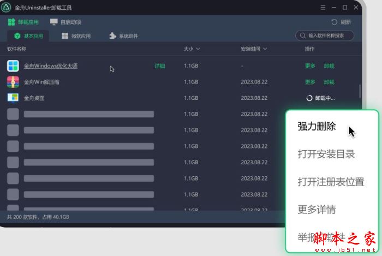This screenshot has width=382, height=256.
Task: Click 金舟Windows优化大师 app icon
Action: (13, 66)
